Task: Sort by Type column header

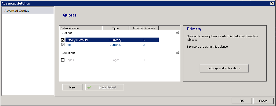Action: tap(116, 28)
